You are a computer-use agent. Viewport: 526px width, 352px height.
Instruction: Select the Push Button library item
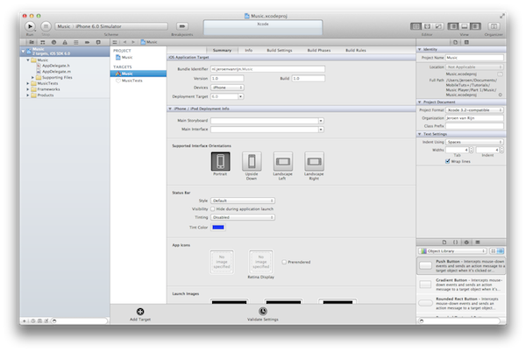tap(461, 265)
